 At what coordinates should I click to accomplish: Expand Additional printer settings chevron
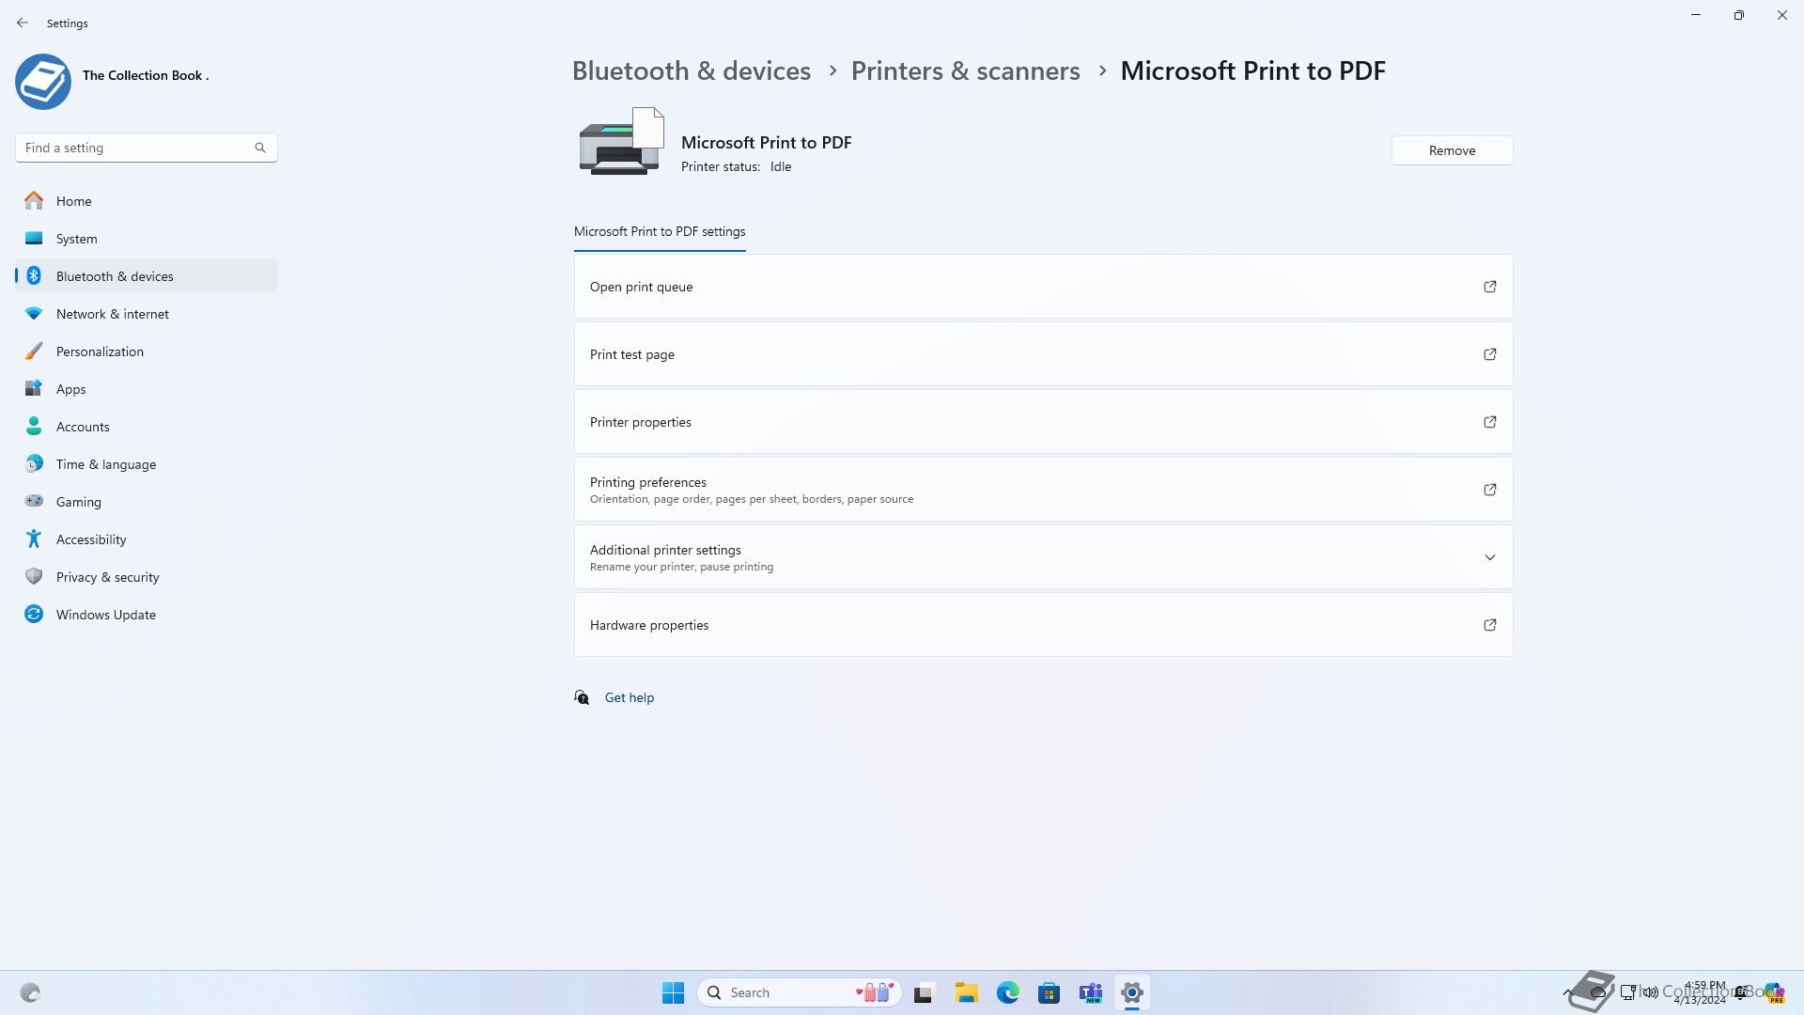click(1490, 557)
